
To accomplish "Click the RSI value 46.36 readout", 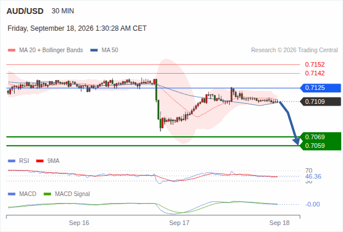I will [x=313, y=176].
